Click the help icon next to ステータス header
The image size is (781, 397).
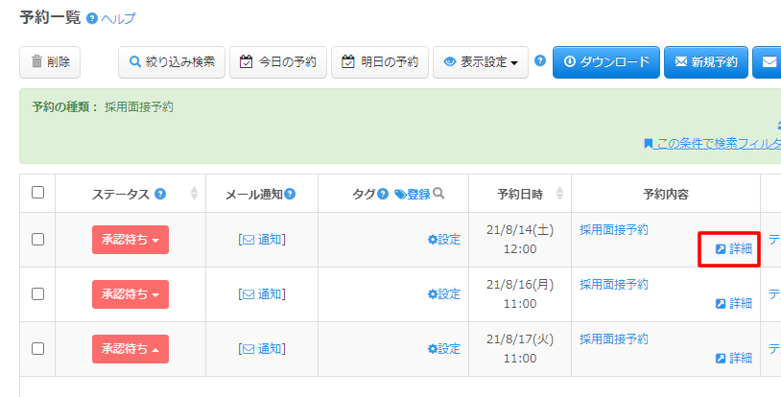click(160, 194)
